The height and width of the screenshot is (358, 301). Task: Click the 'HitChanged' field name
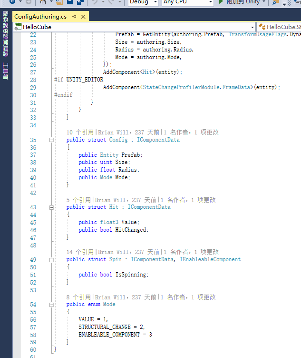coord(131,230)
